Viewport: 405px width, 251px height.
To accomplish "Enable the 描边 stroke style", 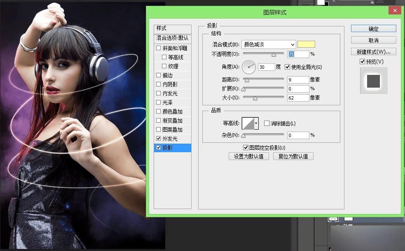I will [x=158, y=75].
